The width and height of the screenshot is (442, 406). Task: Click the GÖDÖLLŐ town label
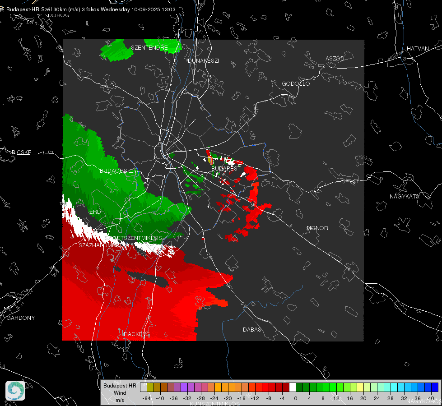click(x=296, y=83)
